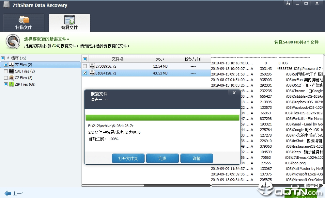325x198 pixels.
Task: Uncheck the box for 61084128.7z
Action: click(x=85, y=73)
